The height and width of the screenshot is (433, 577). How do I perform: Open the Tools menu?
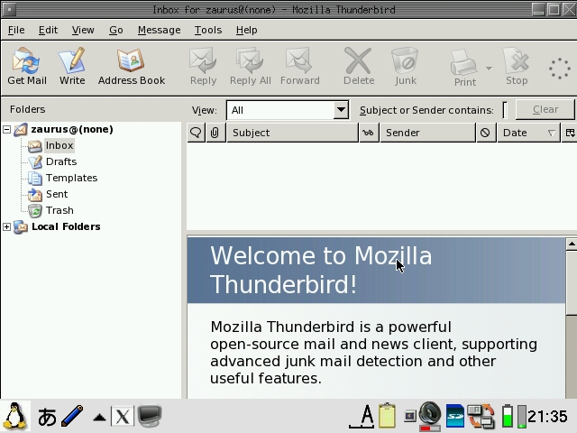pyautogui.click(x=207, y=30)
